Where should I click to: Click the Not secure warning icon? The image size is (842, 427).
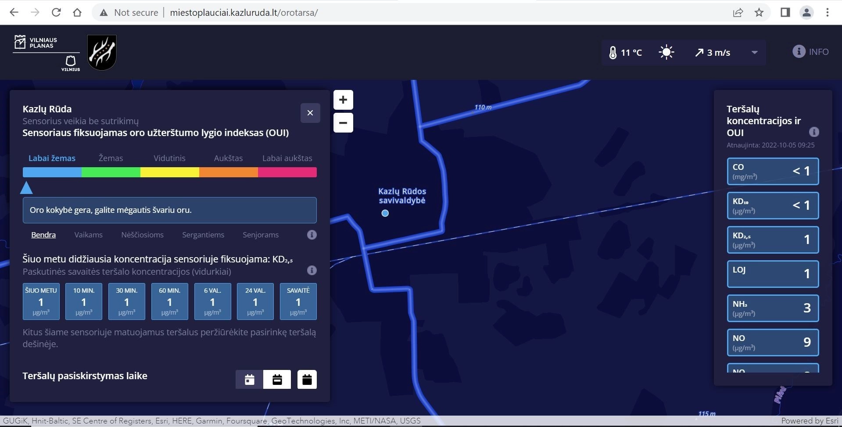[104, 13]
